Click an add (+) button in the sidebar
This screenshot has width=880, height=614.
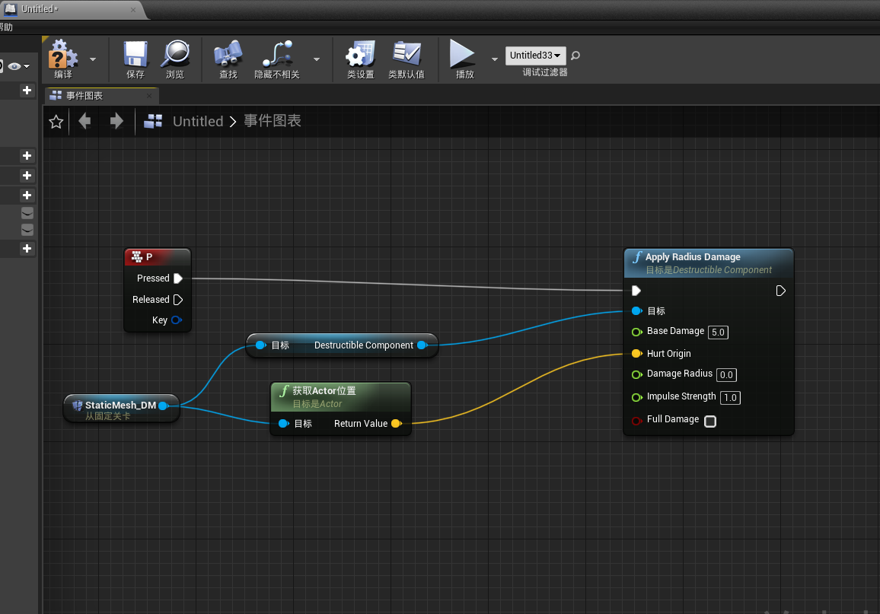[27, 90]
